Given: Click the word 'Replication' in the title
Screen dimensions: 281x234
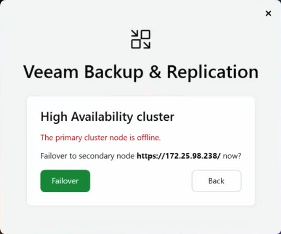Looking at the screenshot, I should (x=213, y=72).
